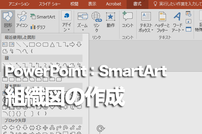Choose rounded rectangle in recently used shapes
The width and height of the screenshot is (202, 134).
[45, 45]
